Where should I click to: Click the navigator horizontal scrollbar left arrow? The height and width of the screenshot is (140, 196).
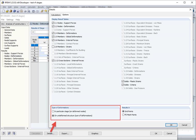point(2,128)
